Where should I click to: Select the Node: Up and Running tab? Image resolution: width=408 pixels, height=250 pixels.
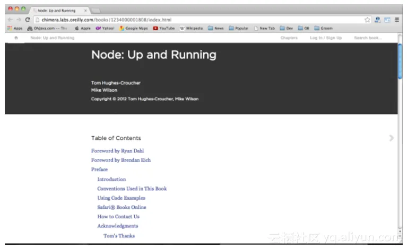(x=58, y=10)
